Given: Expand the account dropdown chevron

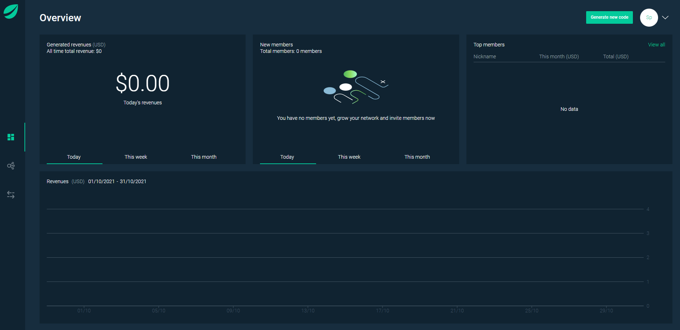Looking at the screenshot, I should (x=665, y=17).
